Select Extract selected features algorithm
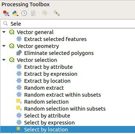The height and width of the screenshot is (134, 135). point(55,39)
